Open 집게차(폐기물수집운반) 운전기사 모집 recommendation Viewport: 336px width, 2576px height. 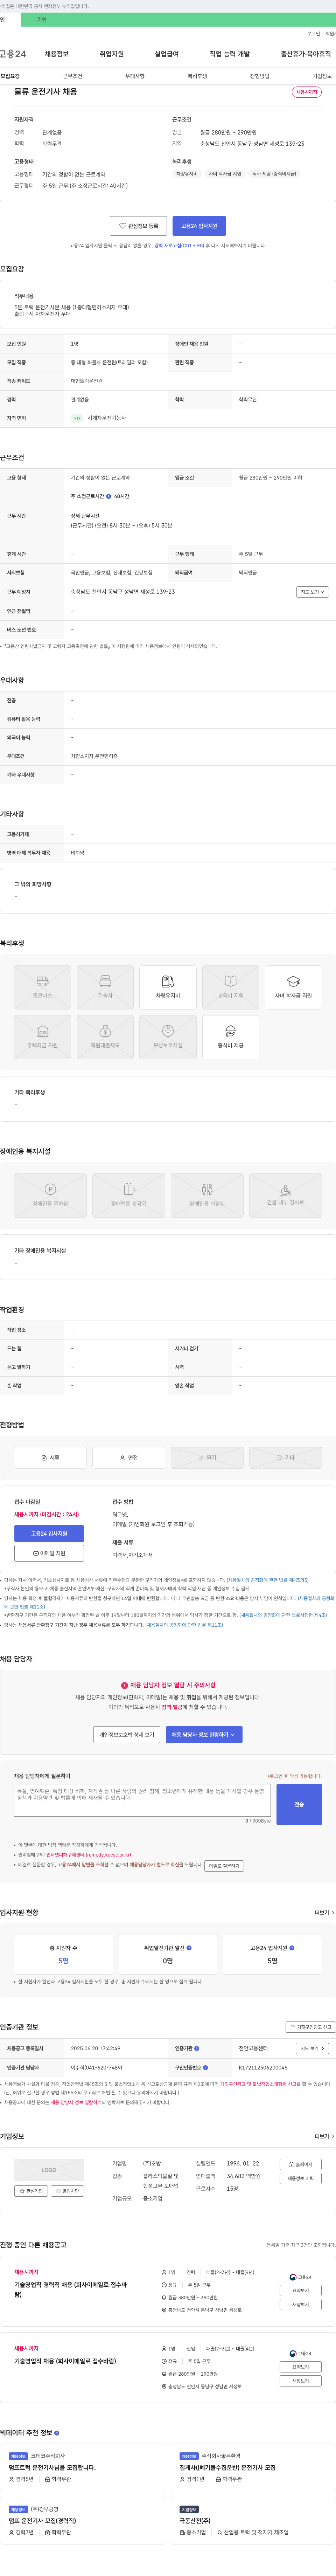[227, 2467]
